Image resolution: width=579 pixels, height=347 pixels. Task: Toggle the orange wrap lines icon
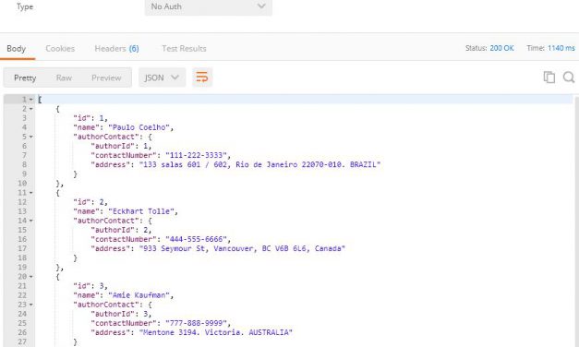202,78
